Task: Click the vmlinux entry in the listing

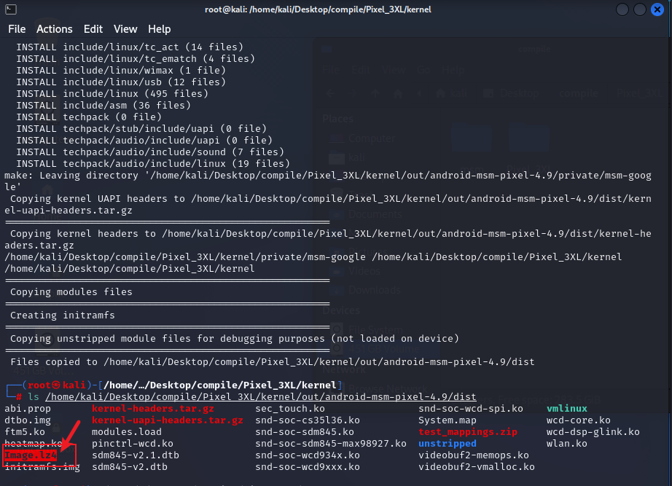Action: [566, 409]
